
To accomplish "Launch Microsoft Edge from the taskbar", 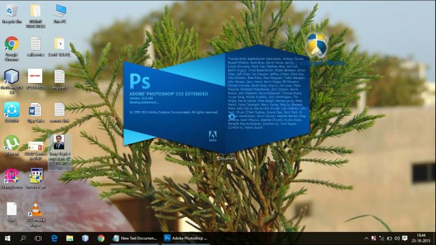I will 54,238.
